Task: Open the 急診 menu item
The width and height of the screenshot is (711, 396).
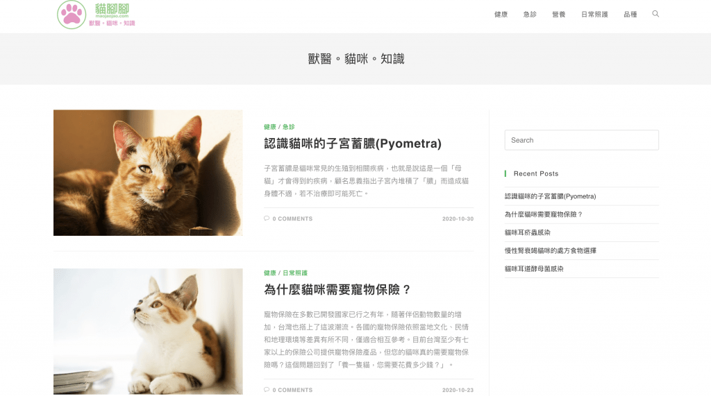Action: click(530, 15)
